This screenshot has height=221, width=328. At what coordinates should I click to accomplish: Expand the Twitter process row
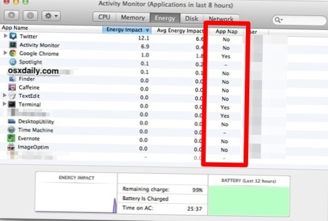pyautogui.click(x=6, y=36)
